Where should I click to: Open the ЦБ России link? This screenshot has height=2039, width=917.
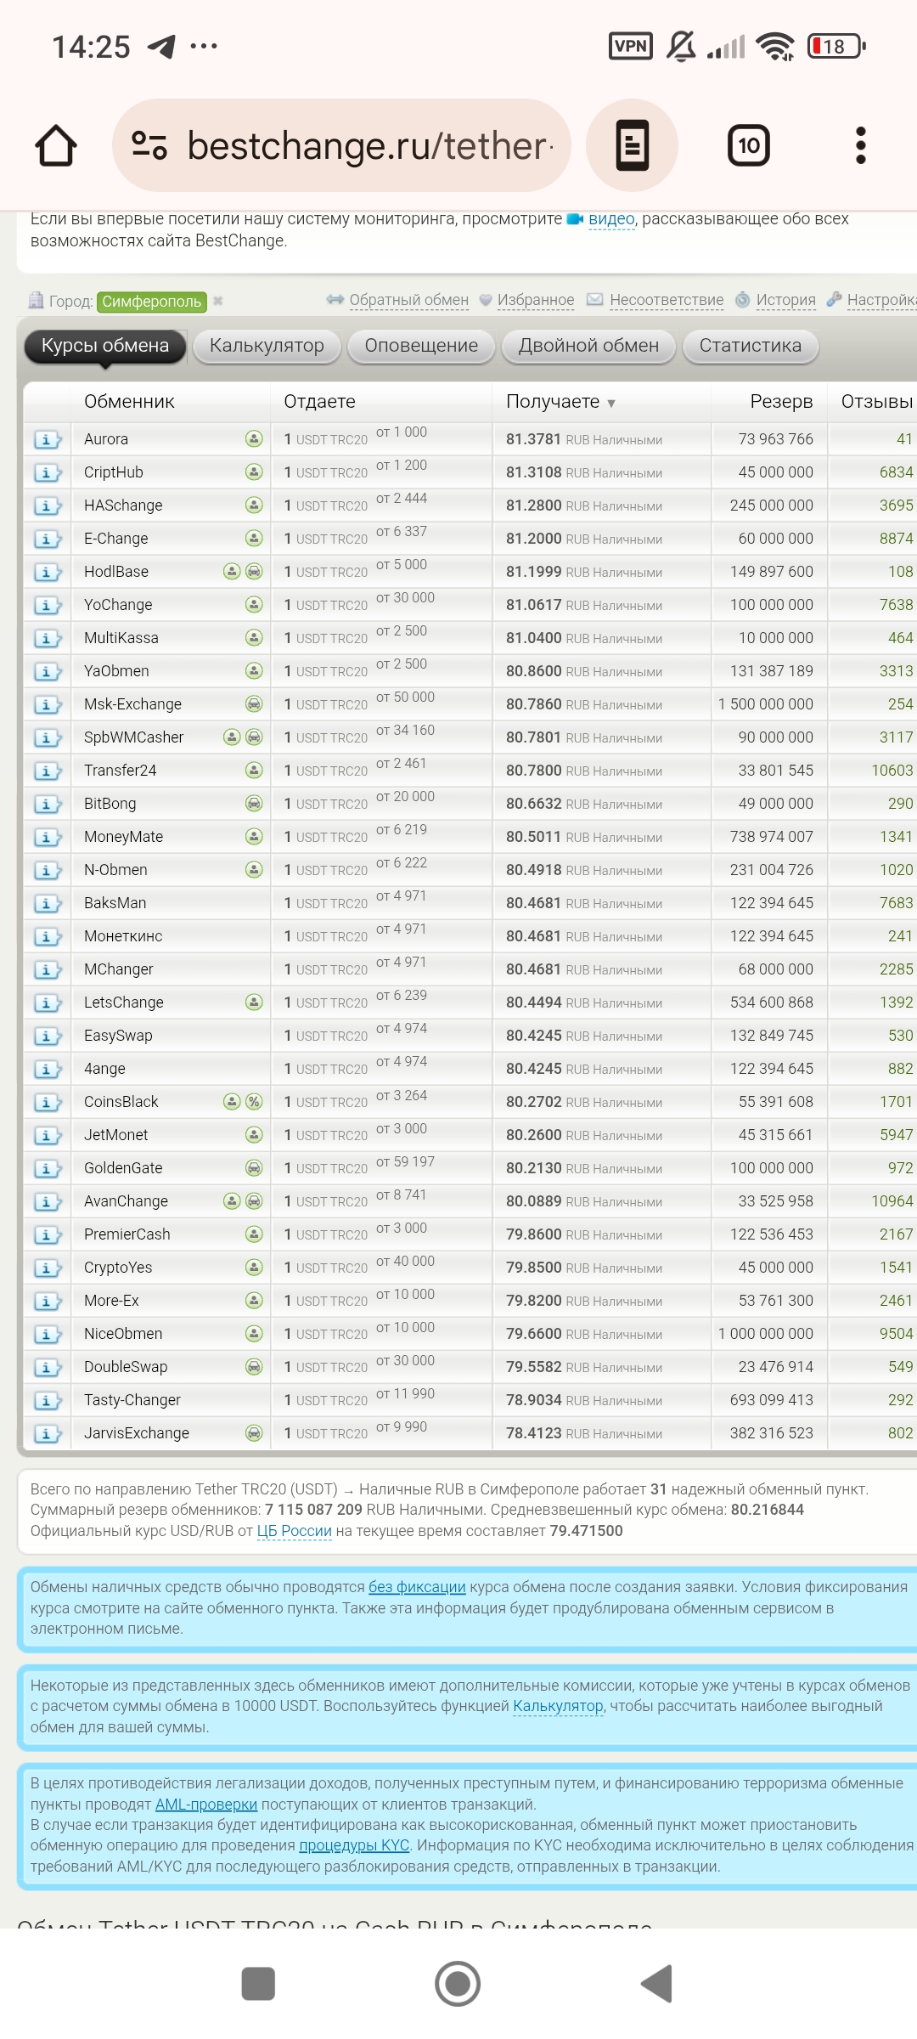[x=294, y=1531]
